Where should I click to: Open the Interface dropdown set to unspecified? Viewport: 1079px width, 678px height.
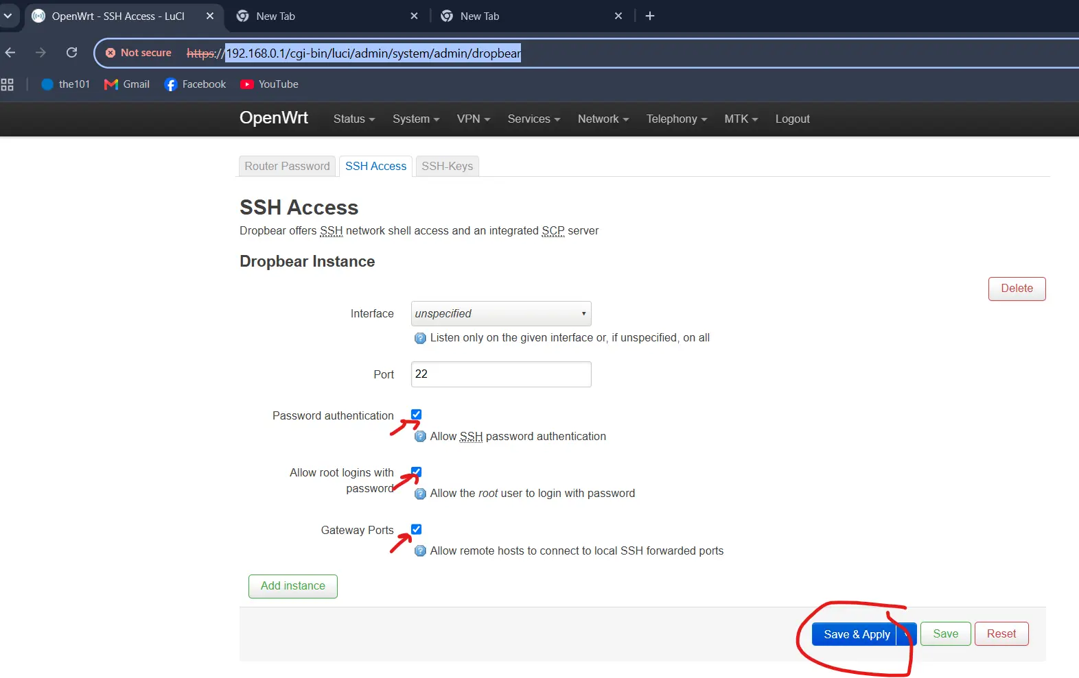click(x=501, y=314)
